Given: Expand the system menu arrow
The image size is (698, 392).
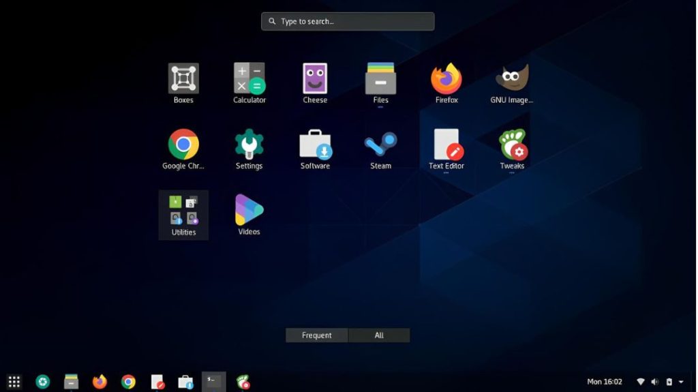Looking at the screenshot, I should [681, 382].
